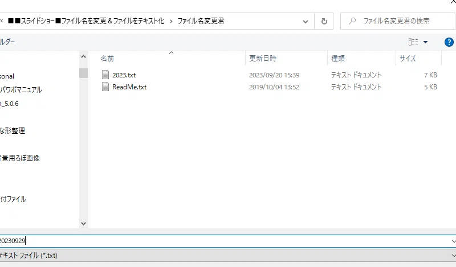
Task: Click the sidebar scroll down arrow
Action: click(x=83, y=223)
